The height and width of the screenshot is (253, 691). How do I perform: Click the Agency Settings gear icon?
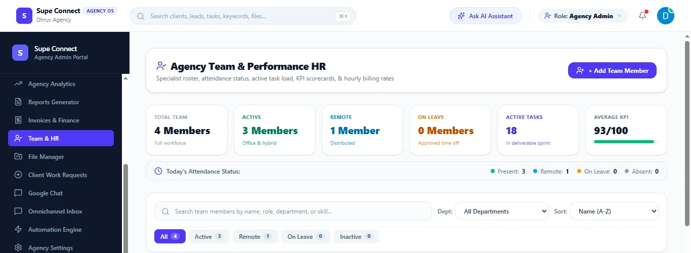(x=18, y=248)
